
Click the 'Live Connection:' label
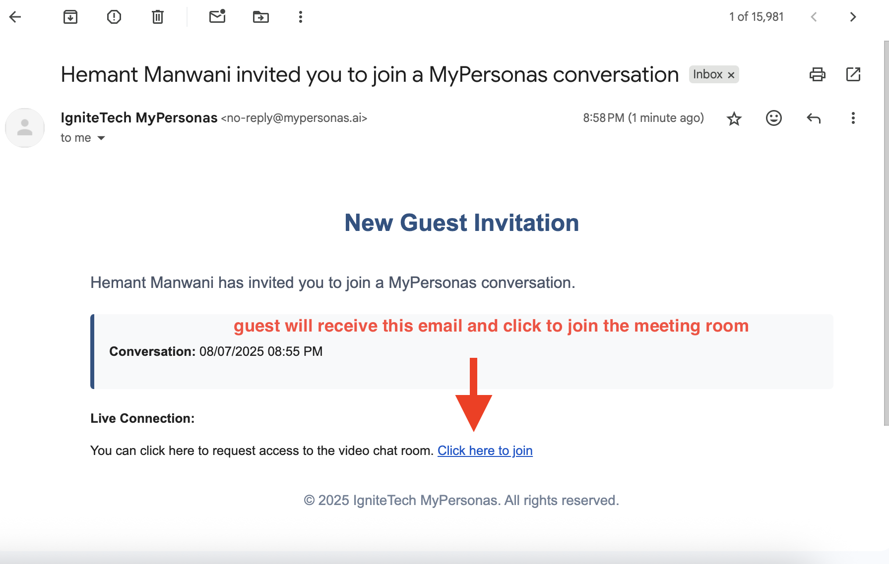coord(142,418)
